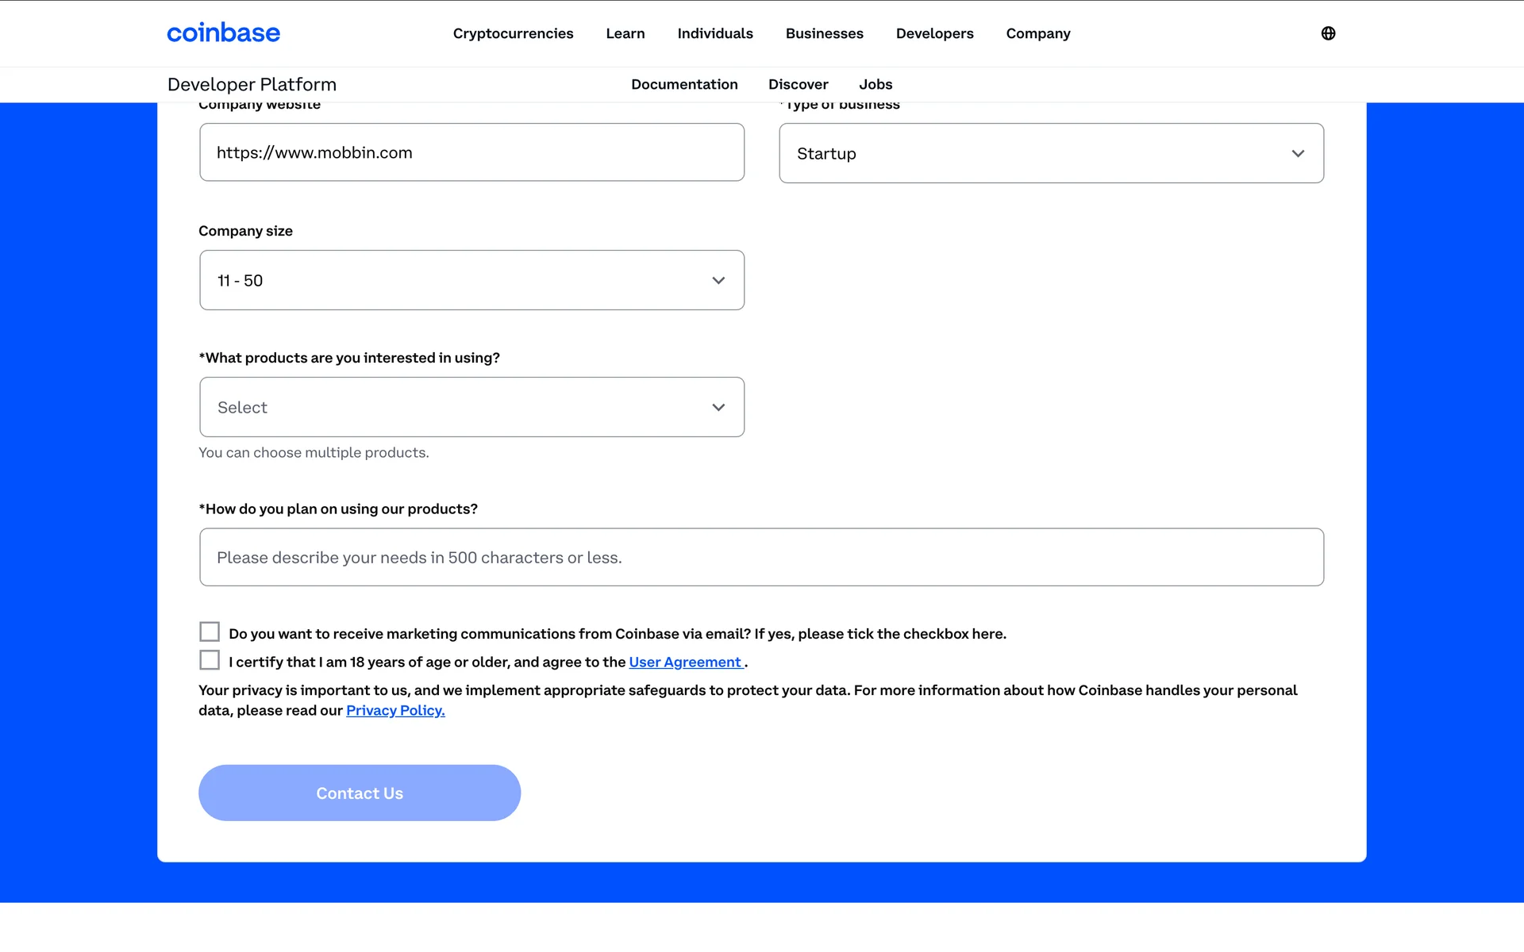The image size is (1524, 952).
Task: Go to Individuals in the top navigation
Action: coord(714,33)
